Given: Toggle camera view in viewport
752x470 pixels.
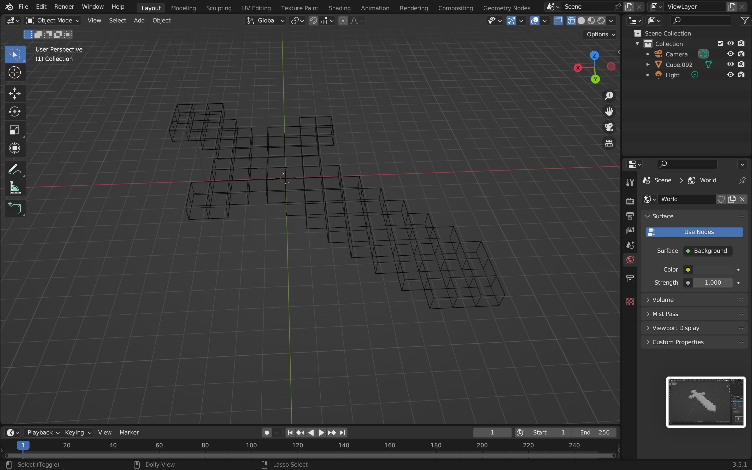Looking at the screenshot, I should (608, 127).
